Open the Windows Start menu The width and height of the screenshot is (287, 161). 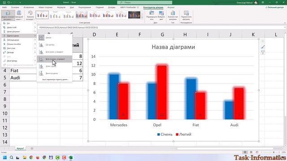click(x=5, y=157)
